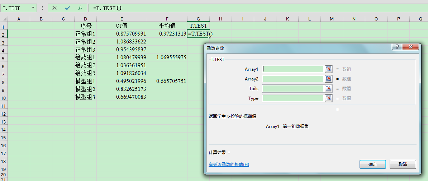Select column A header
The image size is (428, 181).
(x=19, y=19)
